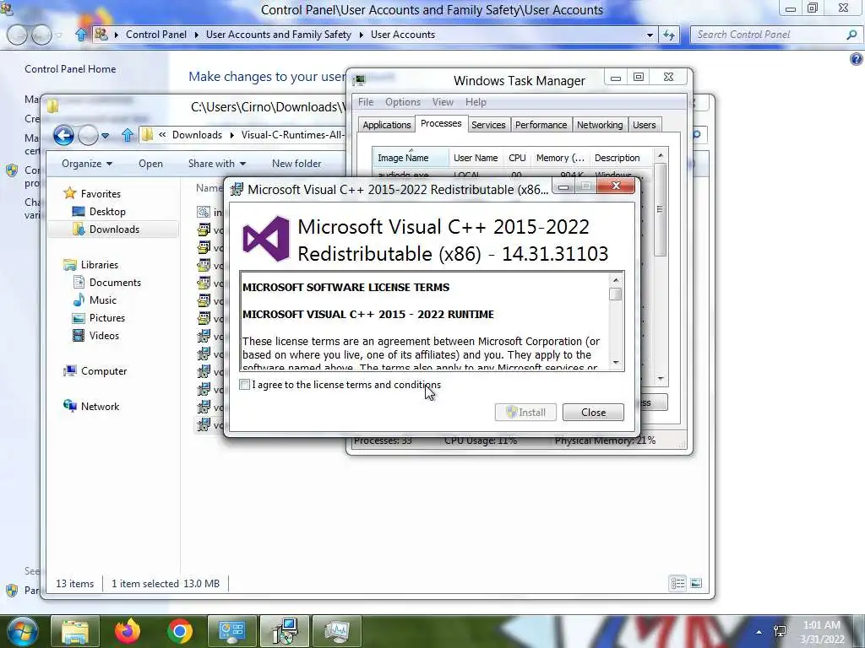Click the Up arrow in Control Panel window
The width and height of the screenshot is (865, 648).
(x=81, y=35)
